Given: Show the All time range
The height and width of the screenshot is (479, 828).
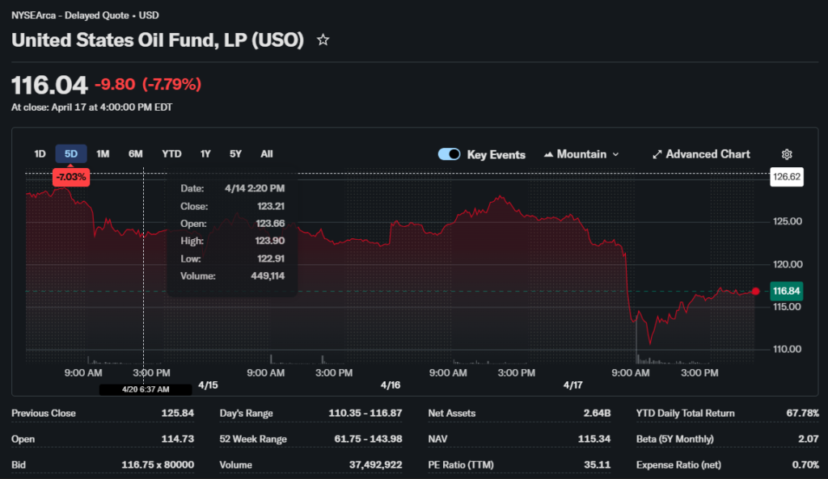Looking at the screenshot, I should [x=267, y=154].
